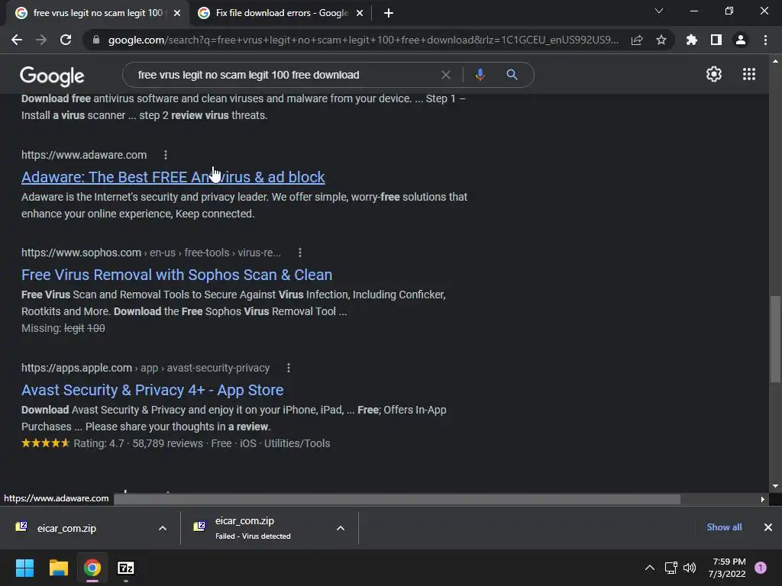The height and width of the screenshot is (586, 782).
Task: Click the scroll up arrow
Action: point(775,61)
